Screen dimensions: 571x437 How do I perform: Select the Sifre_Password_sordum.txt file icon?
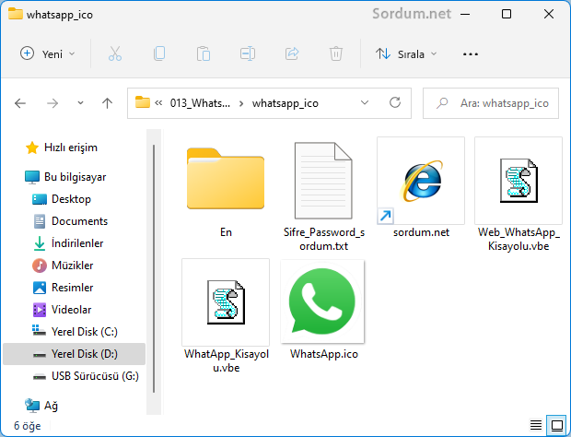pyautogui.click(x=323, y=181)
